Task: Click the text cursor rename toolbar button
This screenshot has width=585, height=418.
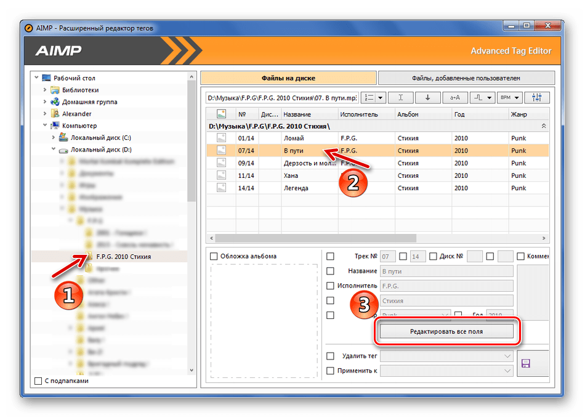Action: pos(400,98)
